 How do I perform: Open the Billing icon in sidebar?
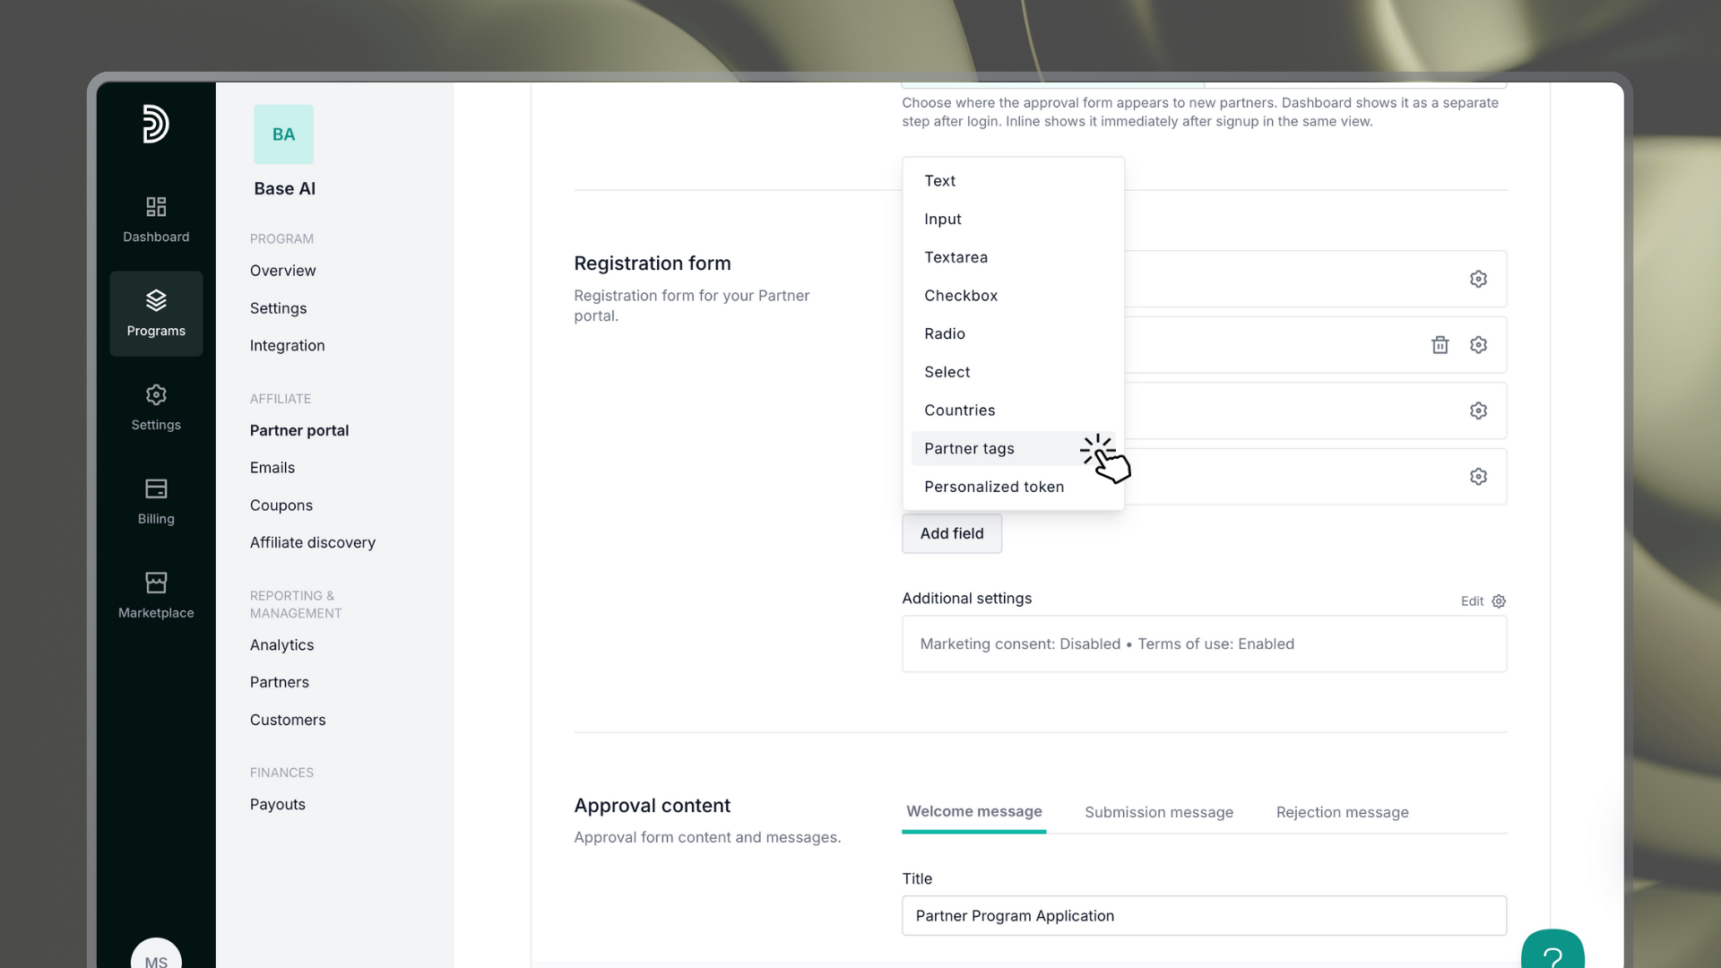click(x=156, y=488)
